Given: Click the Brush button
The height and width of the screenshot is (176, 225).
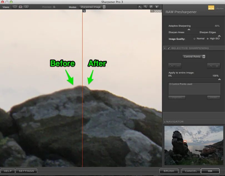Looking at the screenshot, I should pos(169,171).
